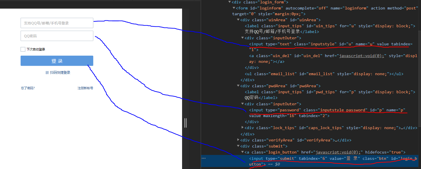Collapse the a class="login_button" node

tap(243, 152)
